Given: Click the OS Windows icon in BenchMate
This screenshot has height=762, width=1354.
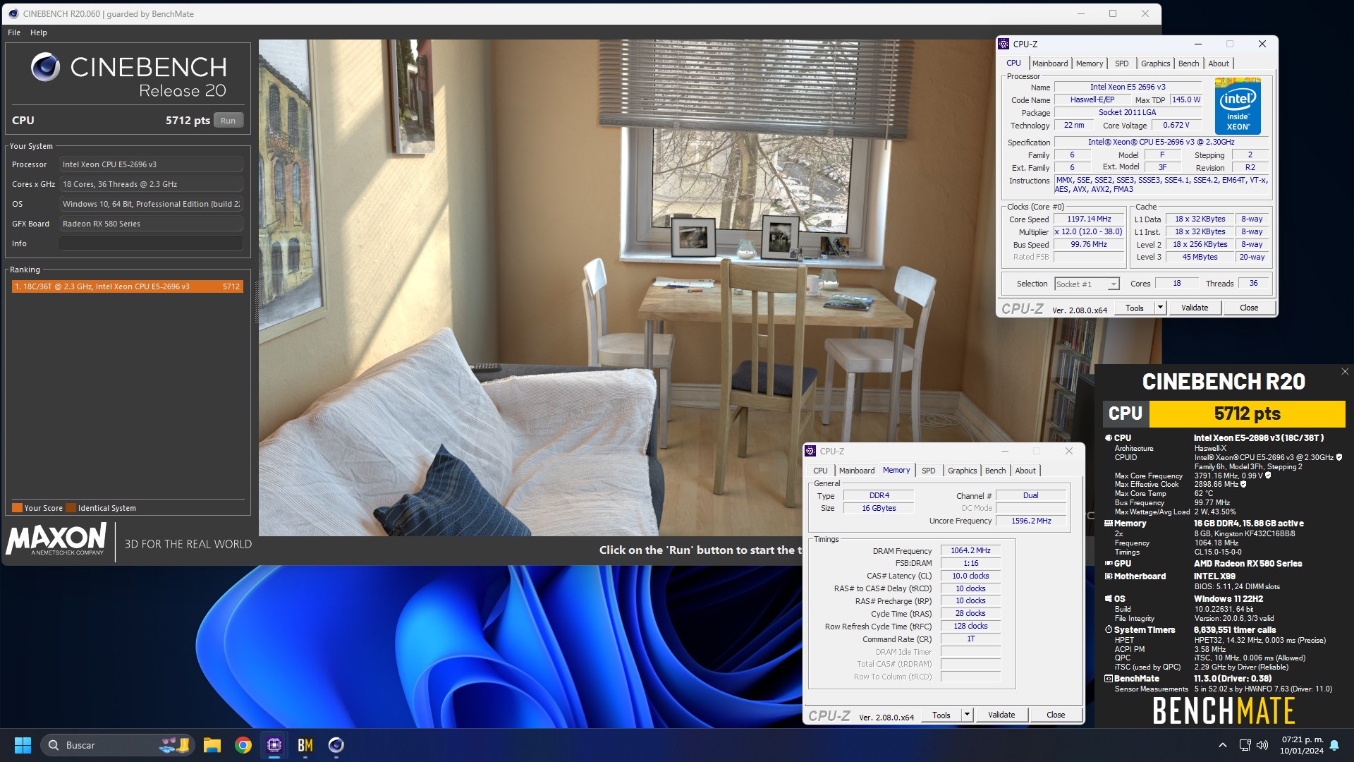Looking at the screenshot, I should click(1109, 599).
